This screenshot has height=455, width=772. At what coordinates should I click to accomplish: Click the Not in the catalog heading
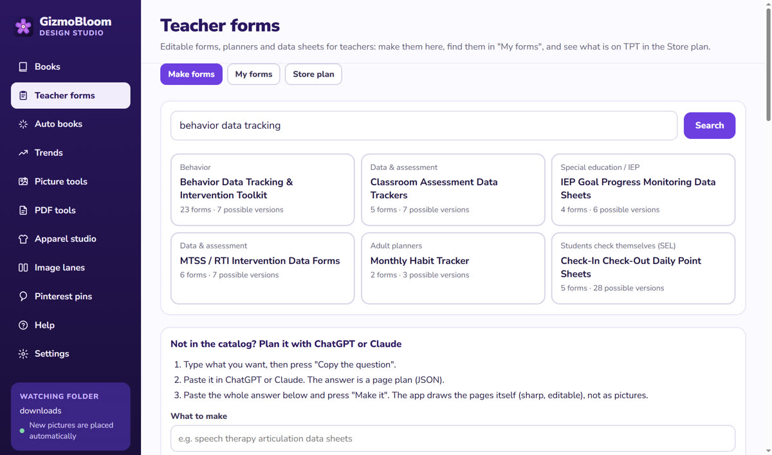point(286,344)
